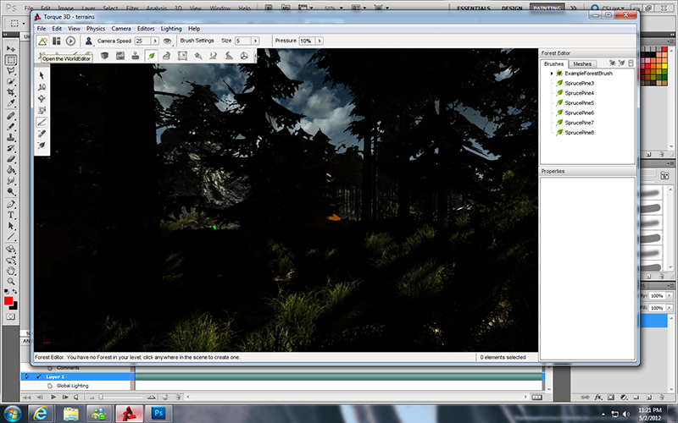This screenshot has height=423, width=678.
Task: Expand the ExampleForestBrush tree node
Action: coord(551,74)
